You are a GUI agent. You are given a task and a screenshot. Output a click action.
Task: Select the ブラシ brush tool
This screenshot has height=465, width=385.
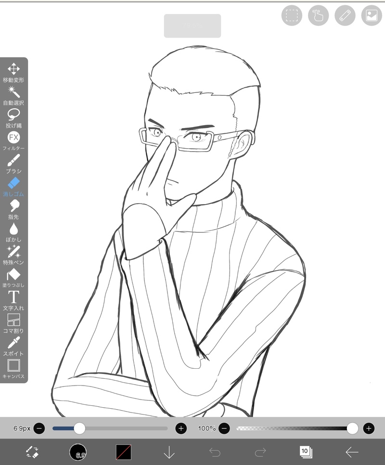(13, 164)
